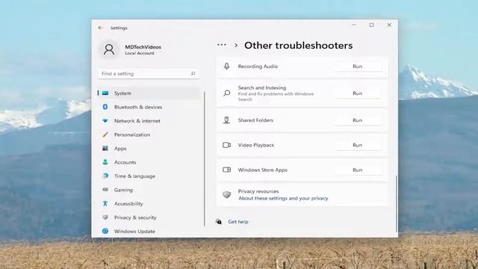478x269 pixels.
Task: Open Personalization settings
Action: [149, 134]
